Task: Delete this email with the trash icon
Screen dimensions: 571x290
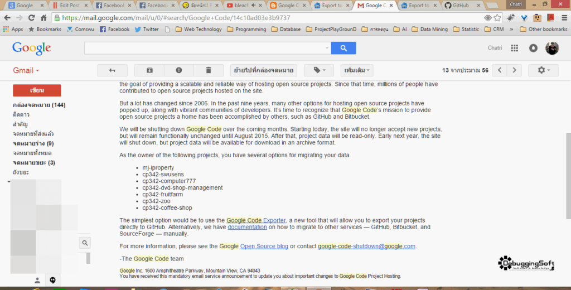Action: click(209, 70)
